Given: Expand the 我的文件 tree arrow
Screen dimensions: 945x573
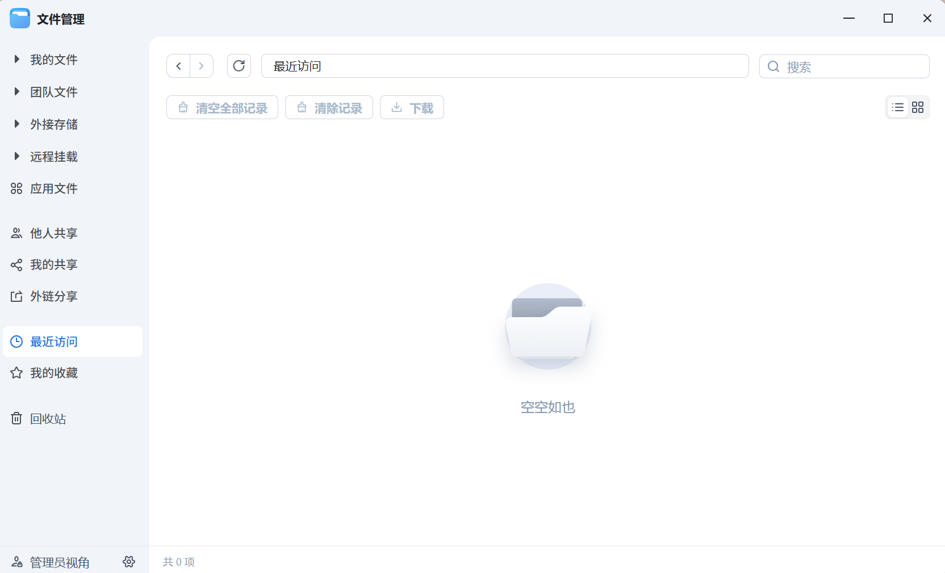Looking at the screenshot, I should coord(16,59).
